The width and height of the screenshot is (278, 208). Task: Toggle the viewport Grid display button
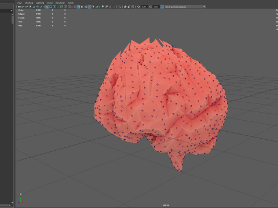pyautogui.click(x=47, y=7)
